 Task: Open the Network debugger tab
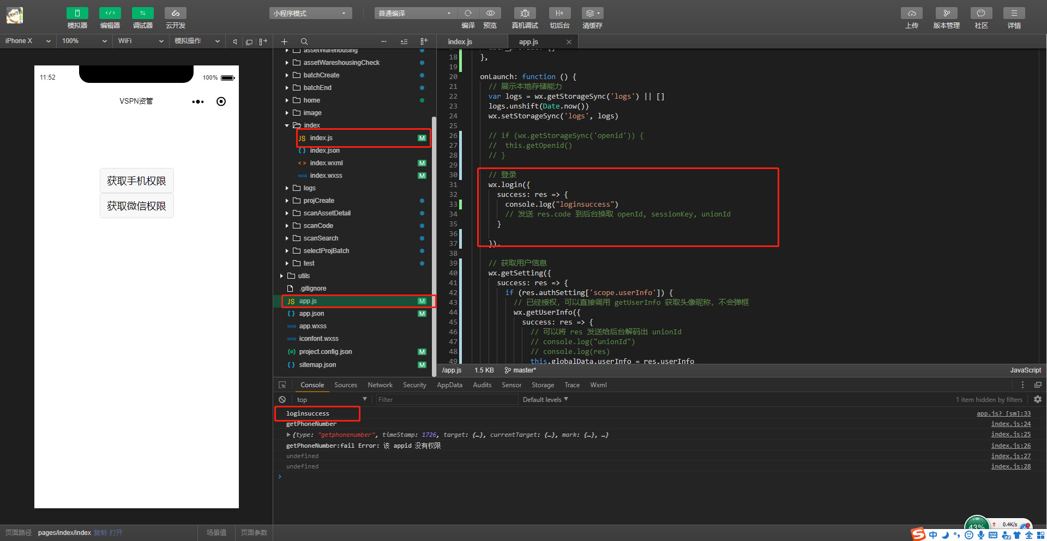(380, 385)
